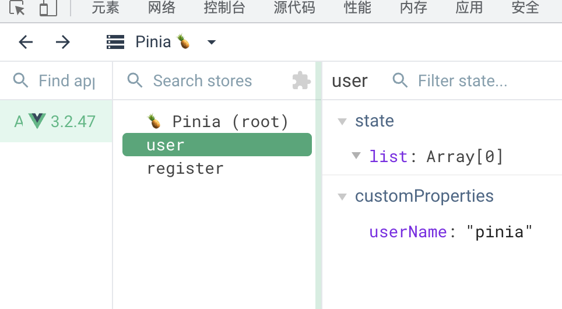The image size is (562, 309).
Task: Click the state section header text
Action: pos(374,121)
